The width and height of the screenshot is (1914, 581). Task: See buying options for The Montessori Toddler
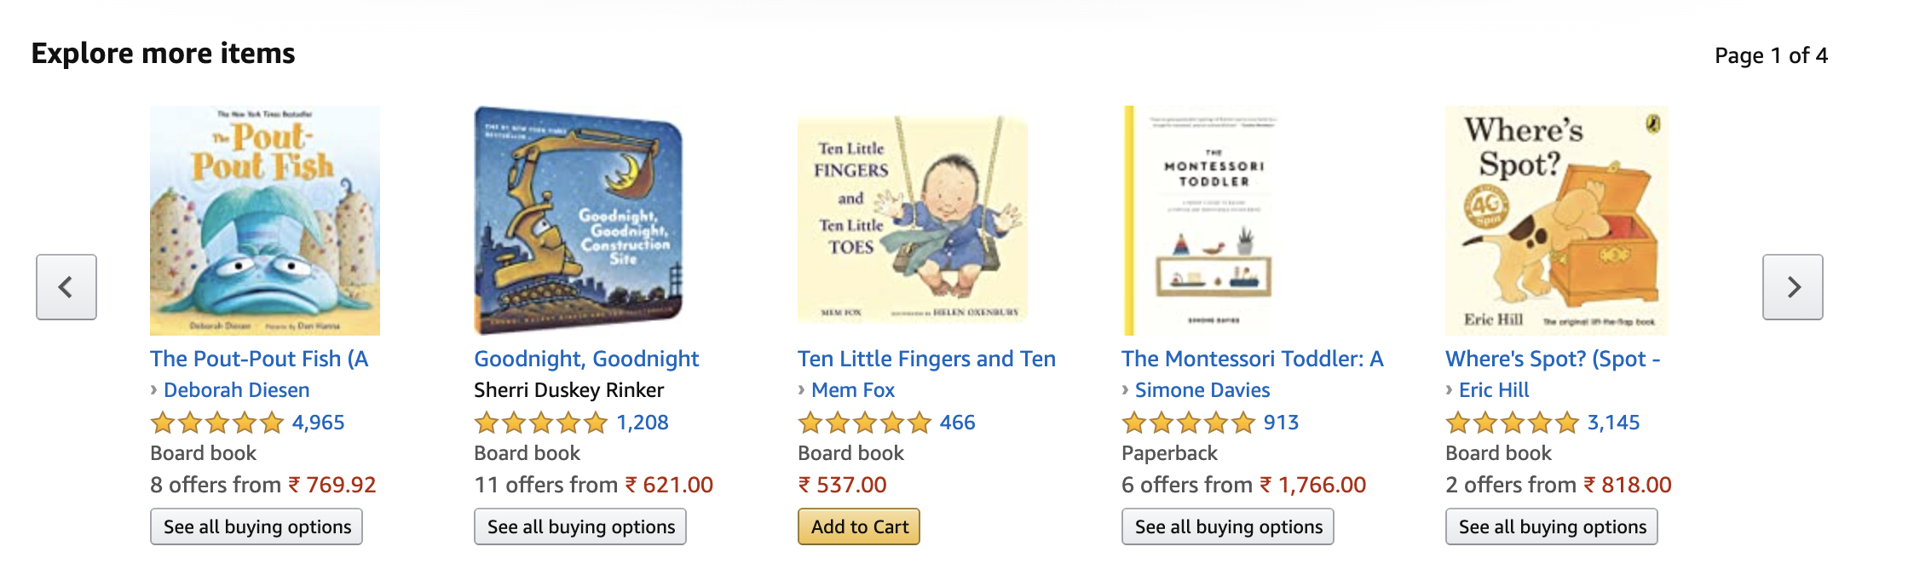pyautogui.click(x=1228, y=526)
